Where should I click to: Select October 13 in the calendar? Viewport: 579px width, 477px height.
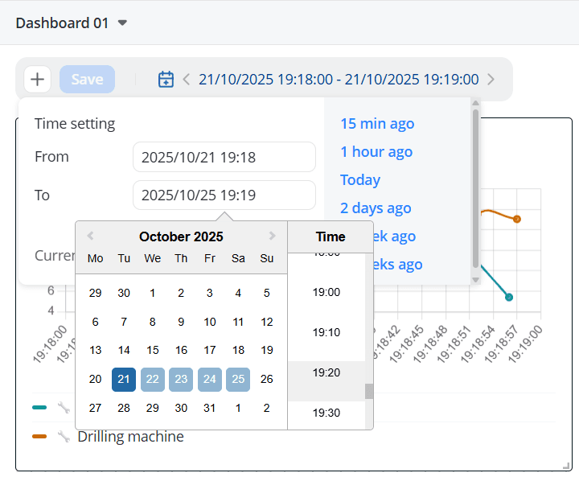95,350
